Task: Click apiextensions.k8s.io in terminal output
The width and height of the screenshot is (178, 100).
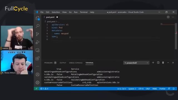Action: point(108,82)
